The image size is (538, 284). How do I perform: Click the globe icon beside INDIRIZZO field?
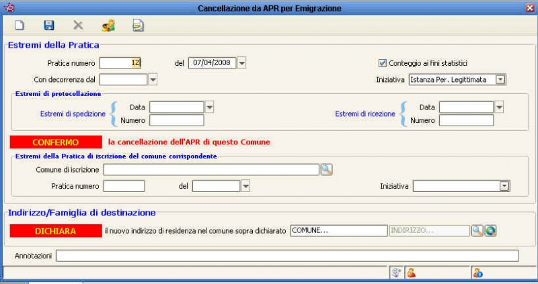pyautogui.click(x=490, y=230)
